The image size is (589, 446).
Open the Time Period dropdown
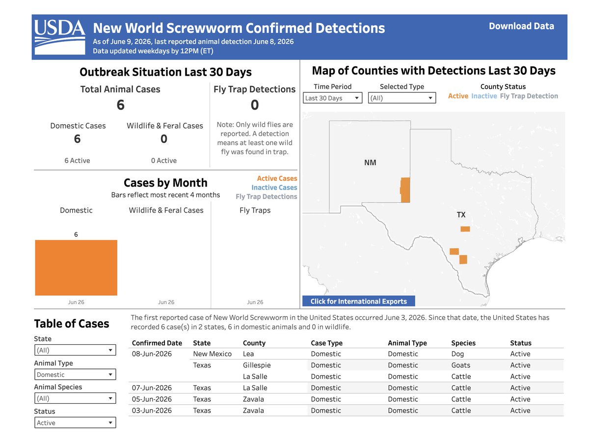coord(332,98)
